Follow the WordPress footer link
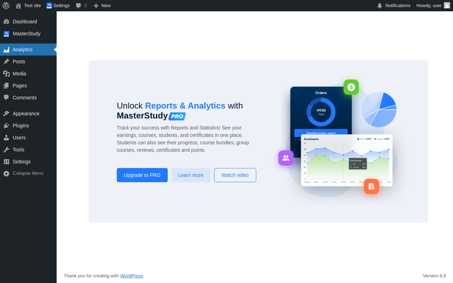 [x=132, y=276]
